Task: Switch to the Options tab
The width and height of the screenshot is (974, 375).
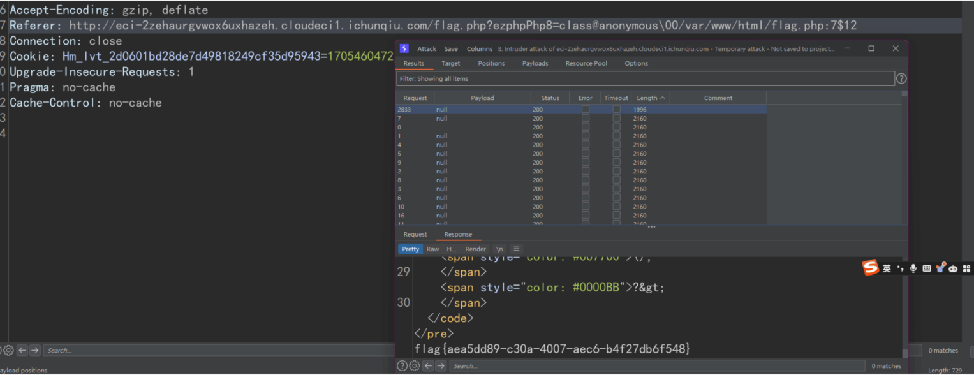Action: pos(636,63)
